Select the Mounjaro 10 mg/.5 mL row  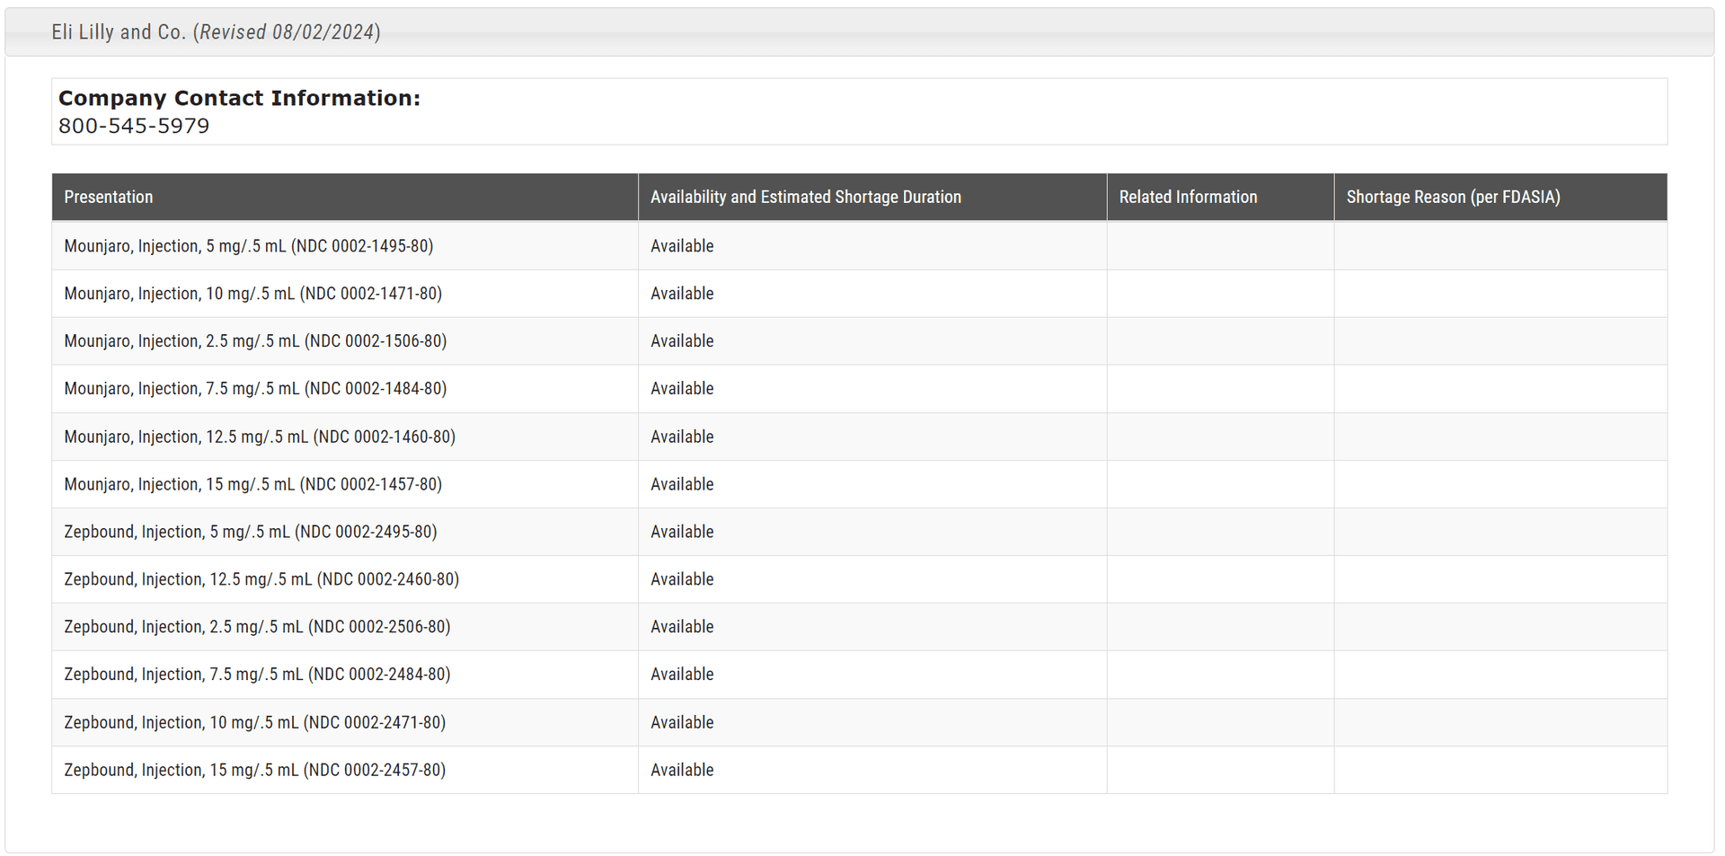(252, 294)
